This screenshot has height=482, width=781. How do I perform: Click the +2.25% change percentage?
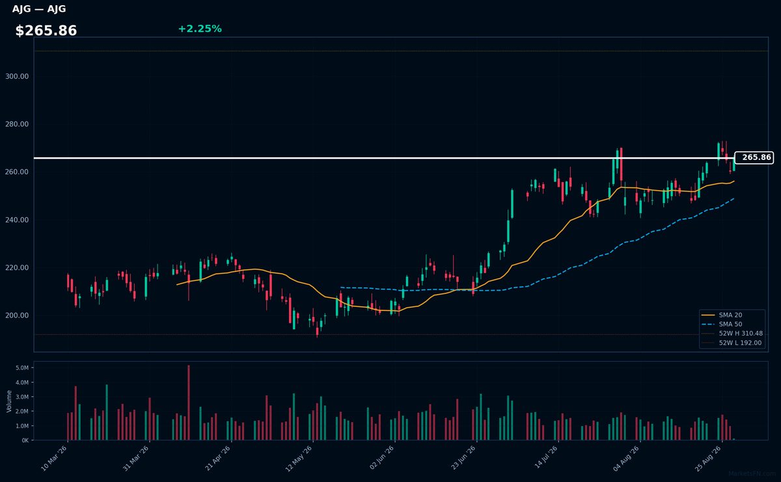[200, 29]
